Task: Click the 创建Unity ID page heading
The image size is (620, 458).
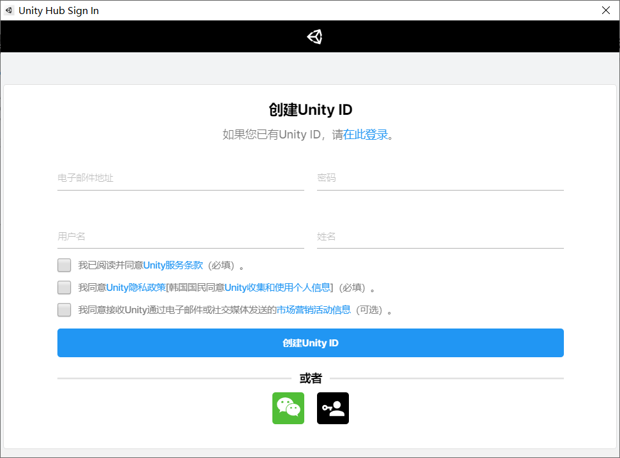Action: 310,109
